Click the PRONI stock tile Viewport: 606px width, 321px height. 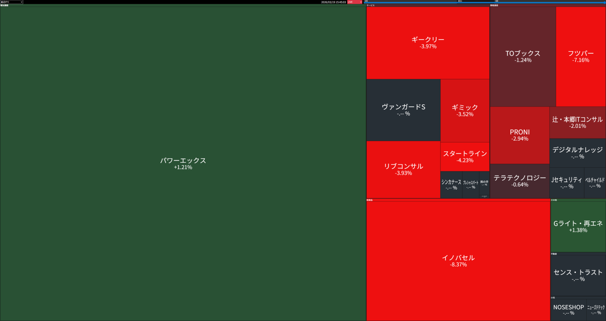point(520,135)
